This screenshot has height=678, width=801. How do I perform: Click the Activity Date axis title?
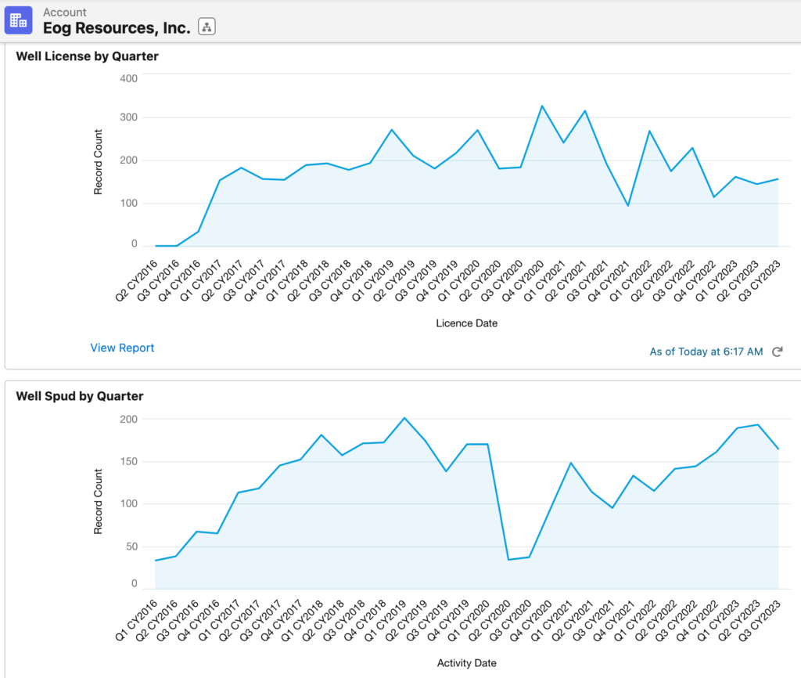pyautogui.click(x=466, y=663)
